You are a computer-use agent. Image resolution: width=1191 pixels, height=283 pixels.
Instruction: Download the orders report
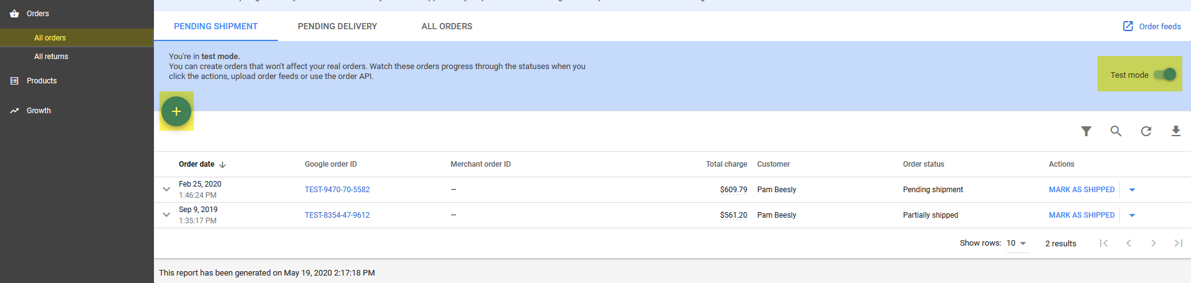click(1175, 131)
